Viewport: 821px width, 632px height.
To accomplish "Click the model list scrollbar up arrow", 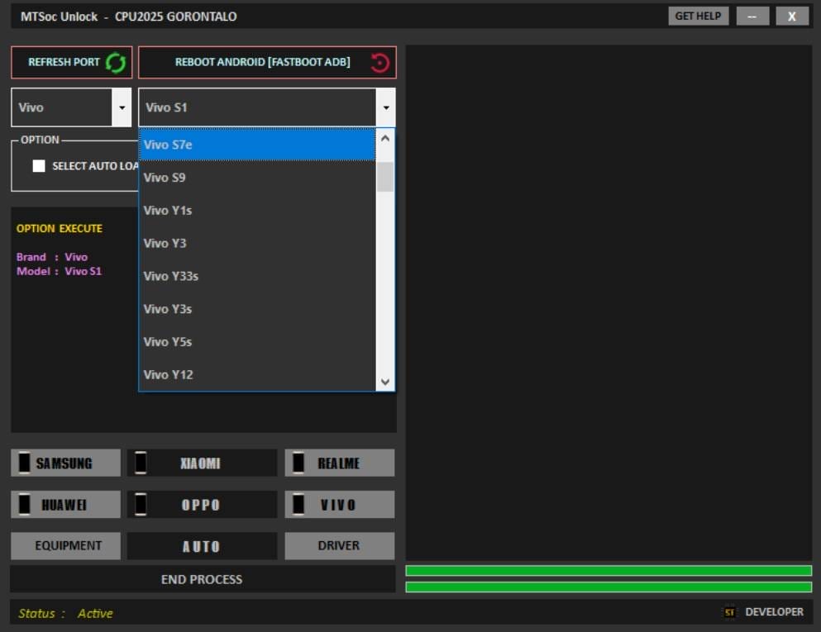I will [384, 139].
